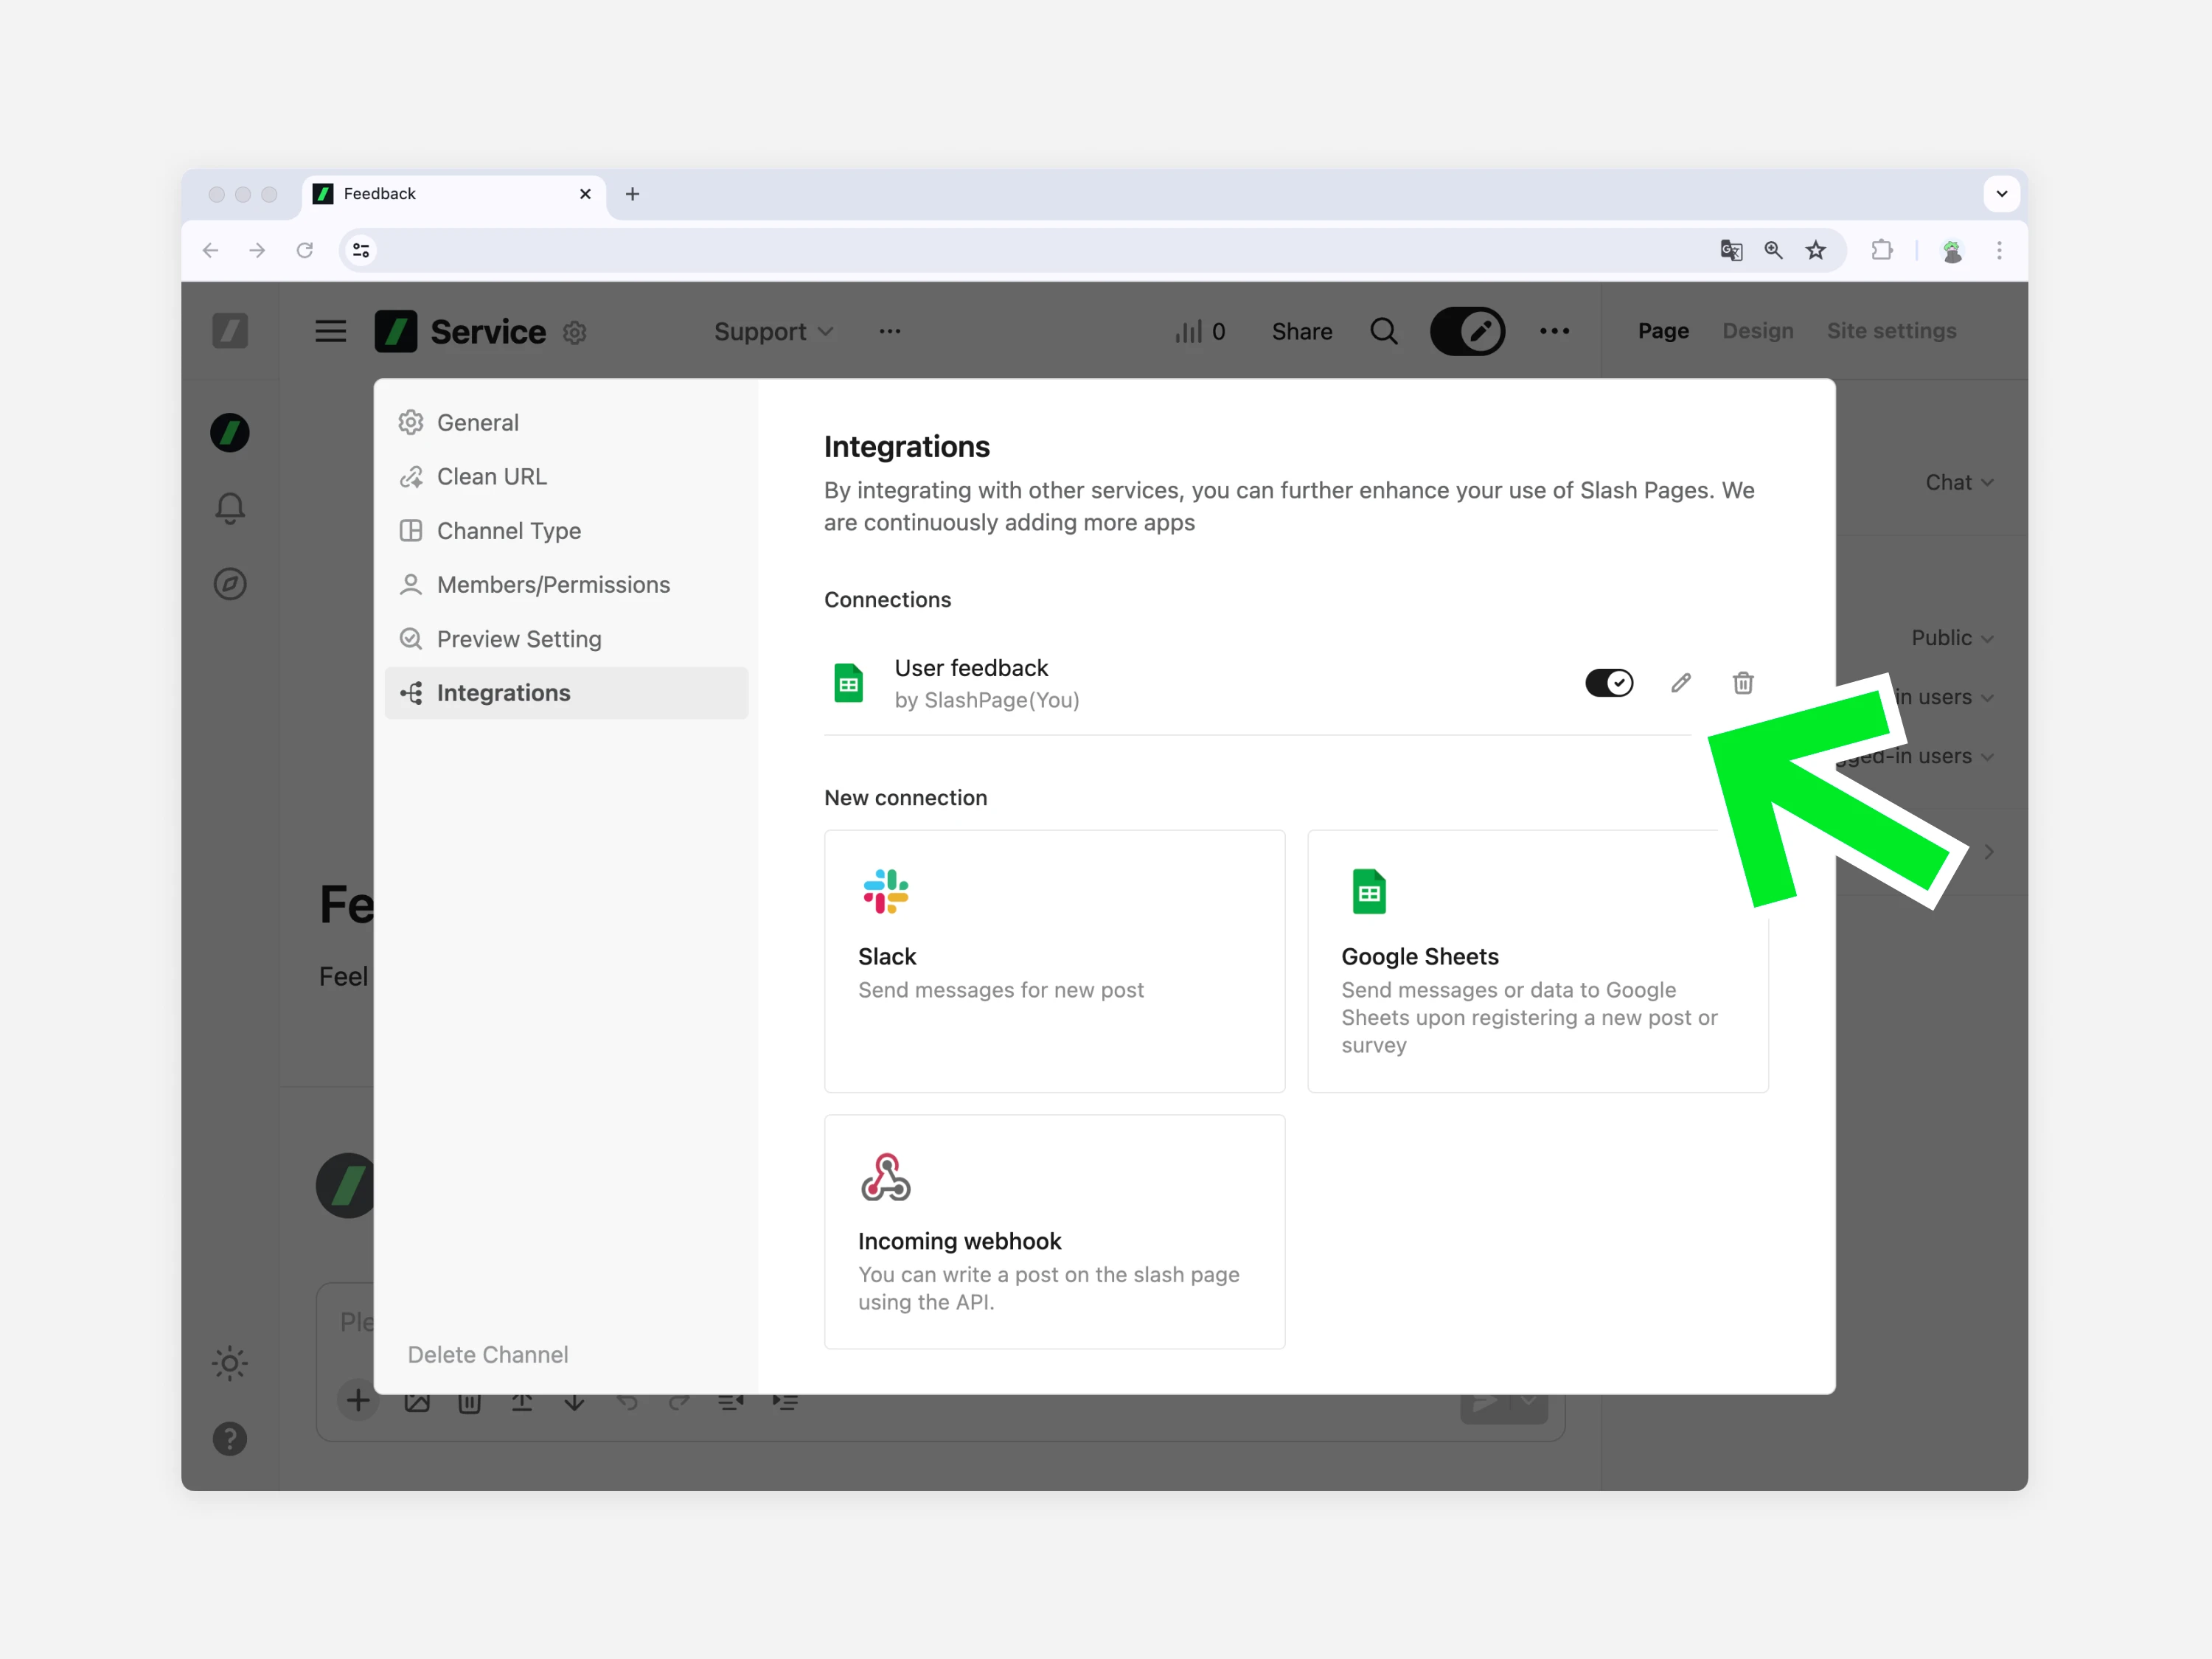The height and width of the screenshot is (1659, 2212).
Task: Click the zoom magnifier icon in address bar
Action: 1773,250
